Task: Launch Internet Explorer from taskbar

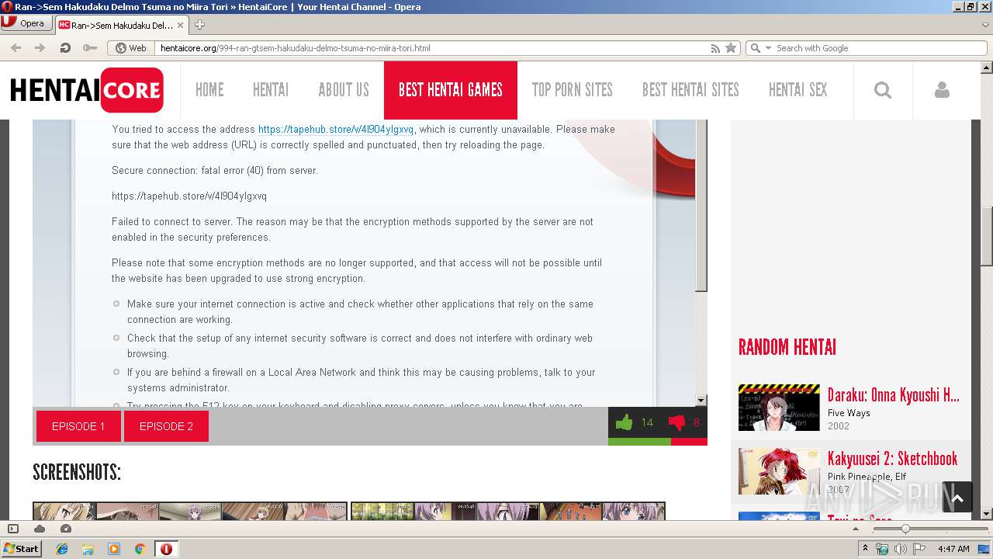Action: [62, 549]
